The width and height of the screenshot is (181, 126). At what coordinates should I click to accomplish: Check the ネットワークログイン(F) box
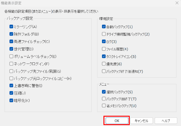[x=11, y=64]
